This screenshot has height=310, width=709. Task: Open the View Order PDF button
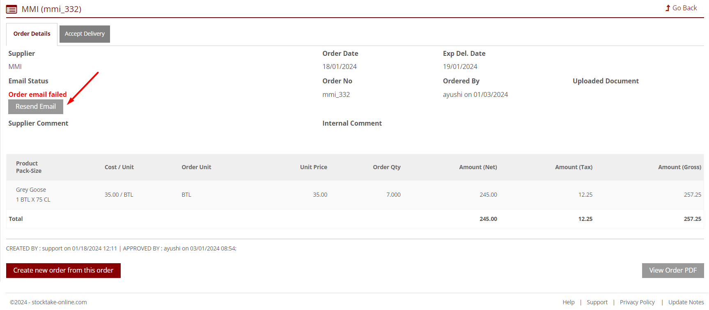[672, 270]
